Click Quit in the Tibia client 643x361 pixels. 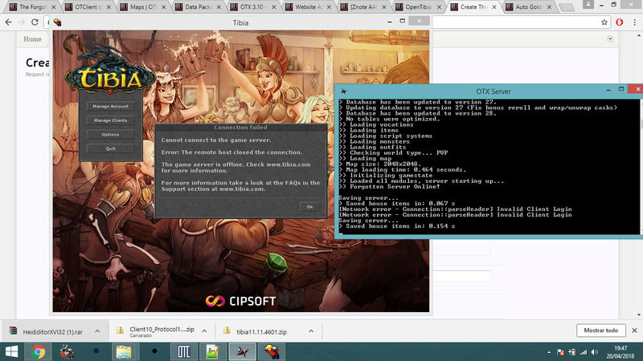[x=110, y=148]
